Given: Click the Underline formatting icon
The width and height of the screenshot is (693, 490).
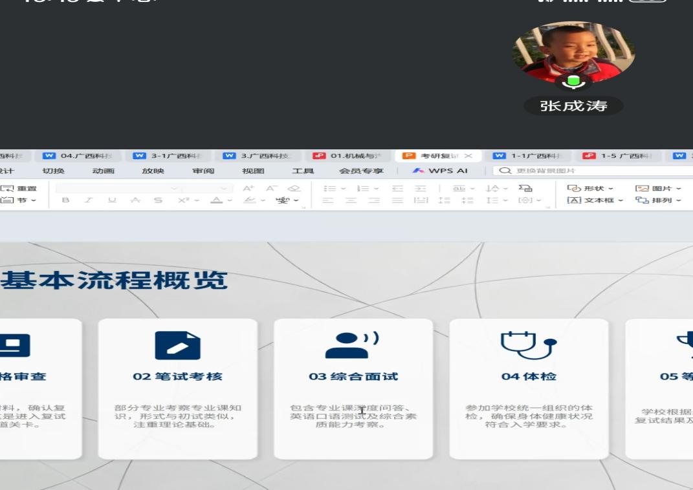Looking at the screenshot, I should click(112, 200).
